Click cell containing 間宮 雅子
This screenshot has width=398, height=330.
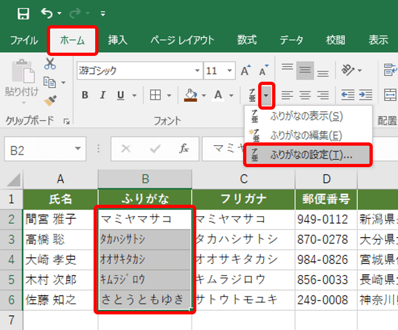click(x=60, y=219)
